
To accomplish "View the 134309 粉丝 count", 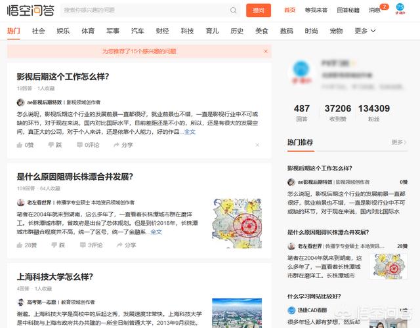I will click(374, 112).
